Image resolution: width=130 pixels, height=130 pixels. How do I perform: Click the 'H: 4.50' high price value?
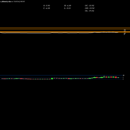coord(68,6)
